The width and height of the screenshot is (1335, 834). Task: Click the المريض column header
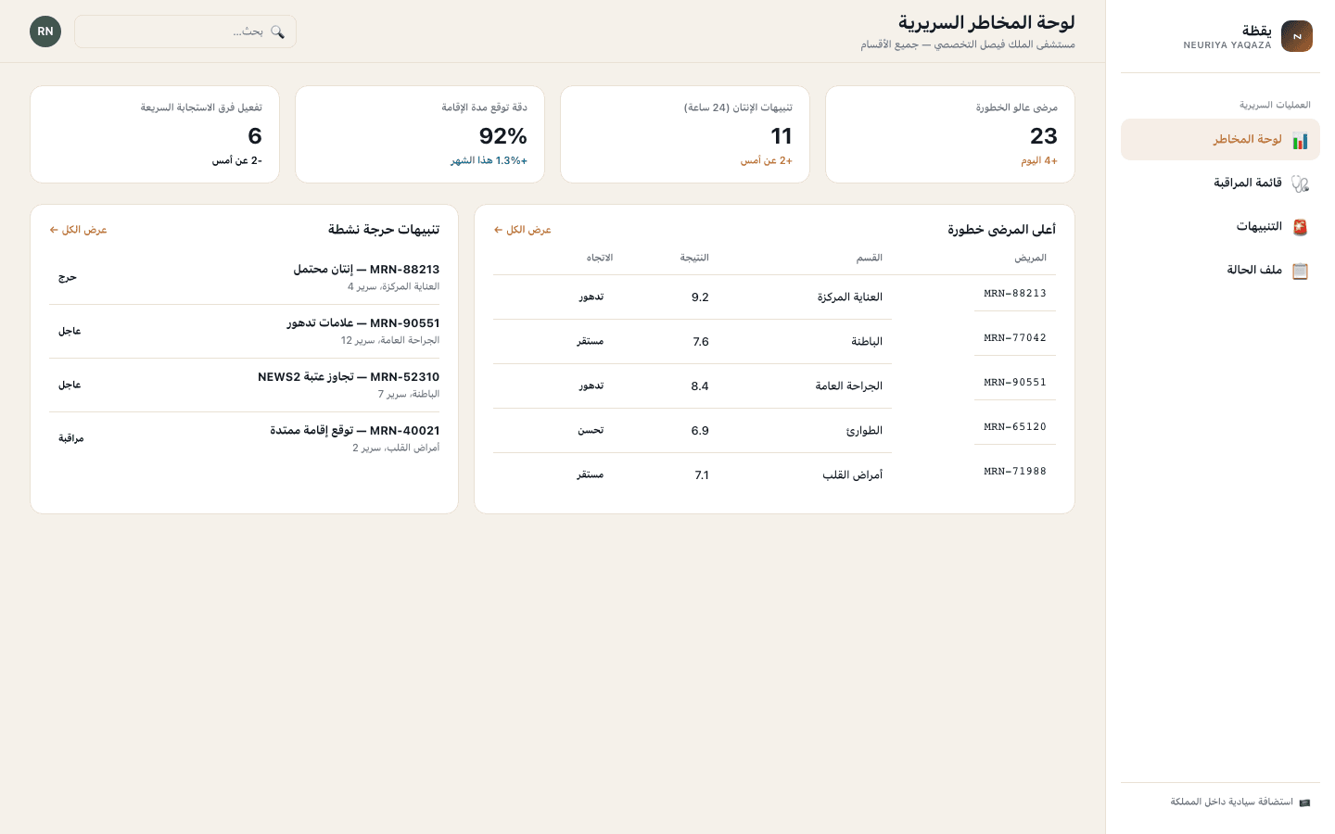[1030, 258]
